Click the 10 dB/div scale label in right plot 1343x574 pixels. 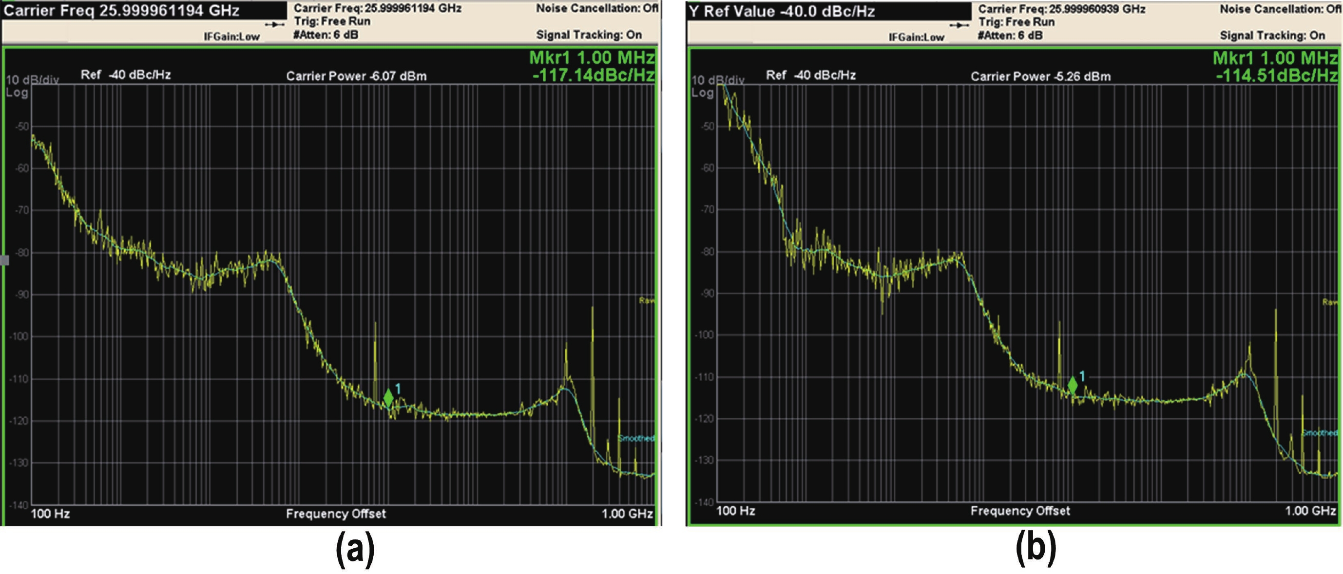[x=717, y=80]
